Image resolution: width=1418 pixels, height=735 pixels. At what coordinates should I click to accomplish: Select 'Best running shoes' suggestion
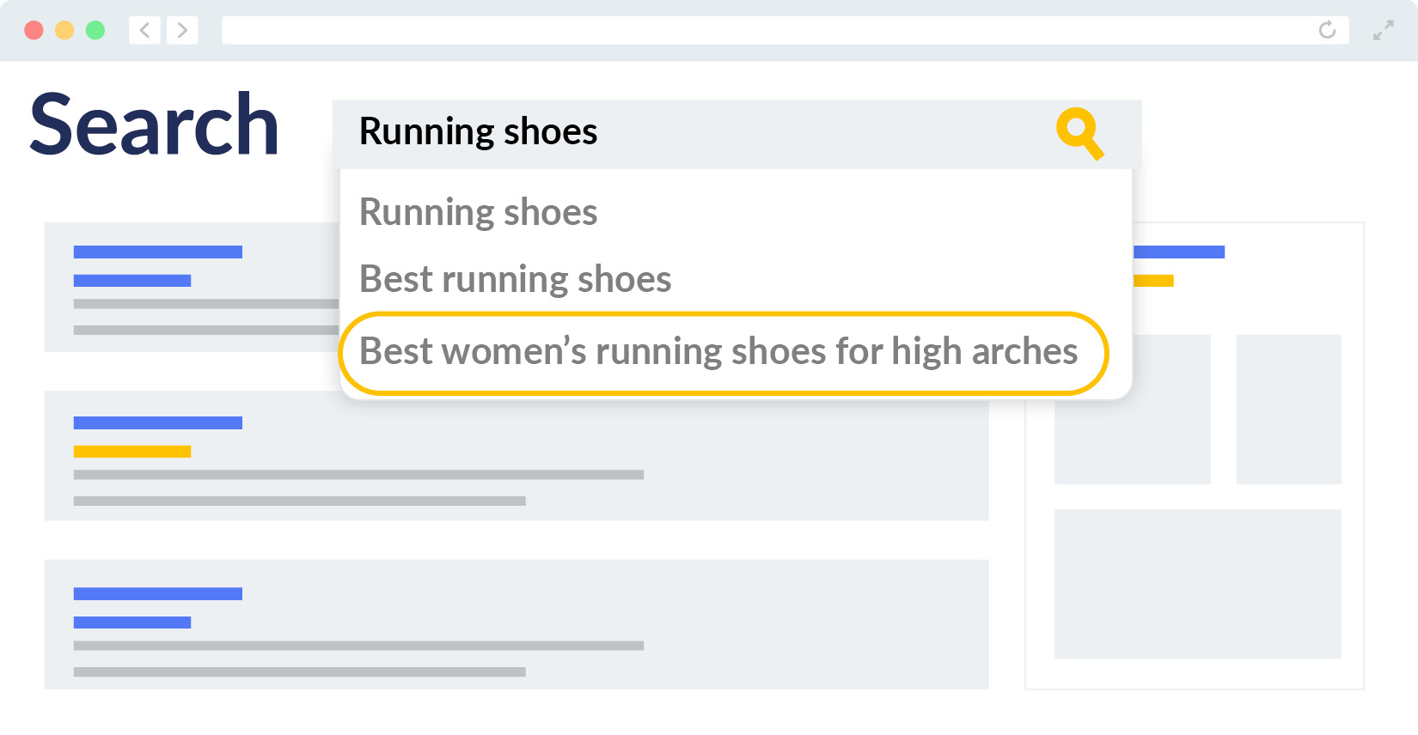(515, 279)
